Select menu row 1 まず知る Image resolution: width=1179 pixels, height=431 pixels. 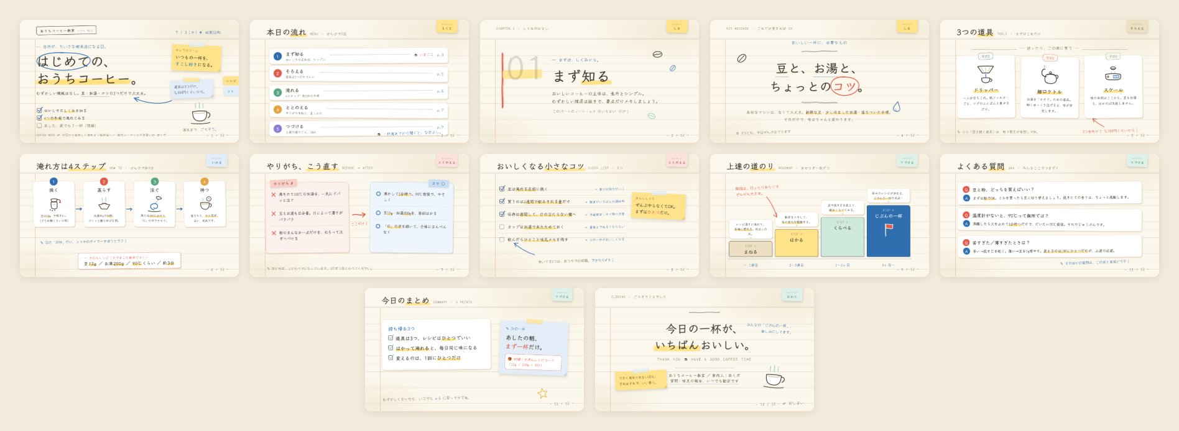tap(358, 56)
